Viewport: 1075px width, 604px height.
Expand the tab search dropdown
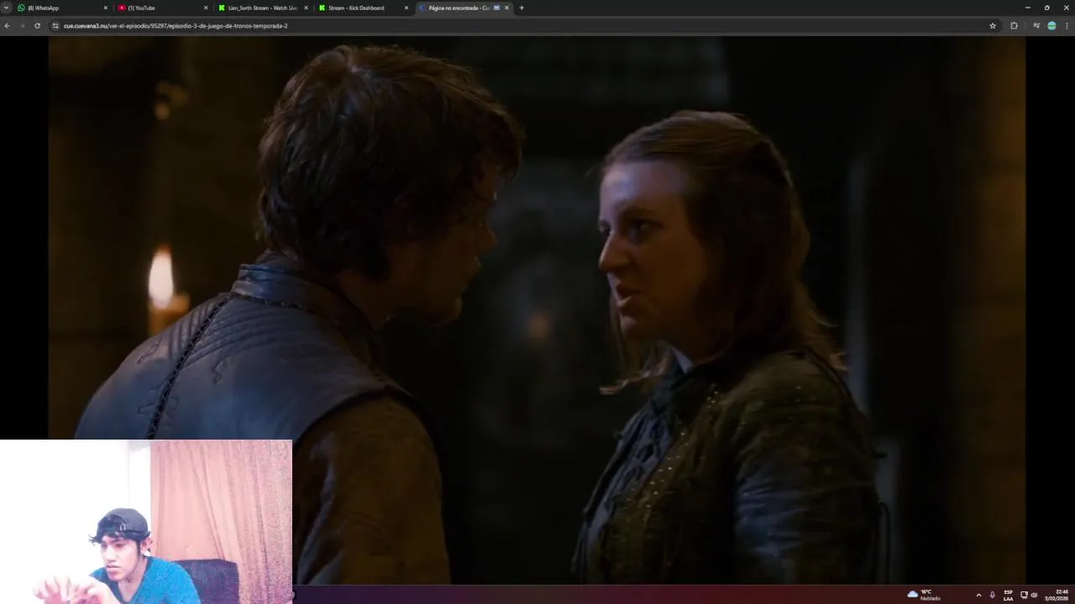[7, 8]
